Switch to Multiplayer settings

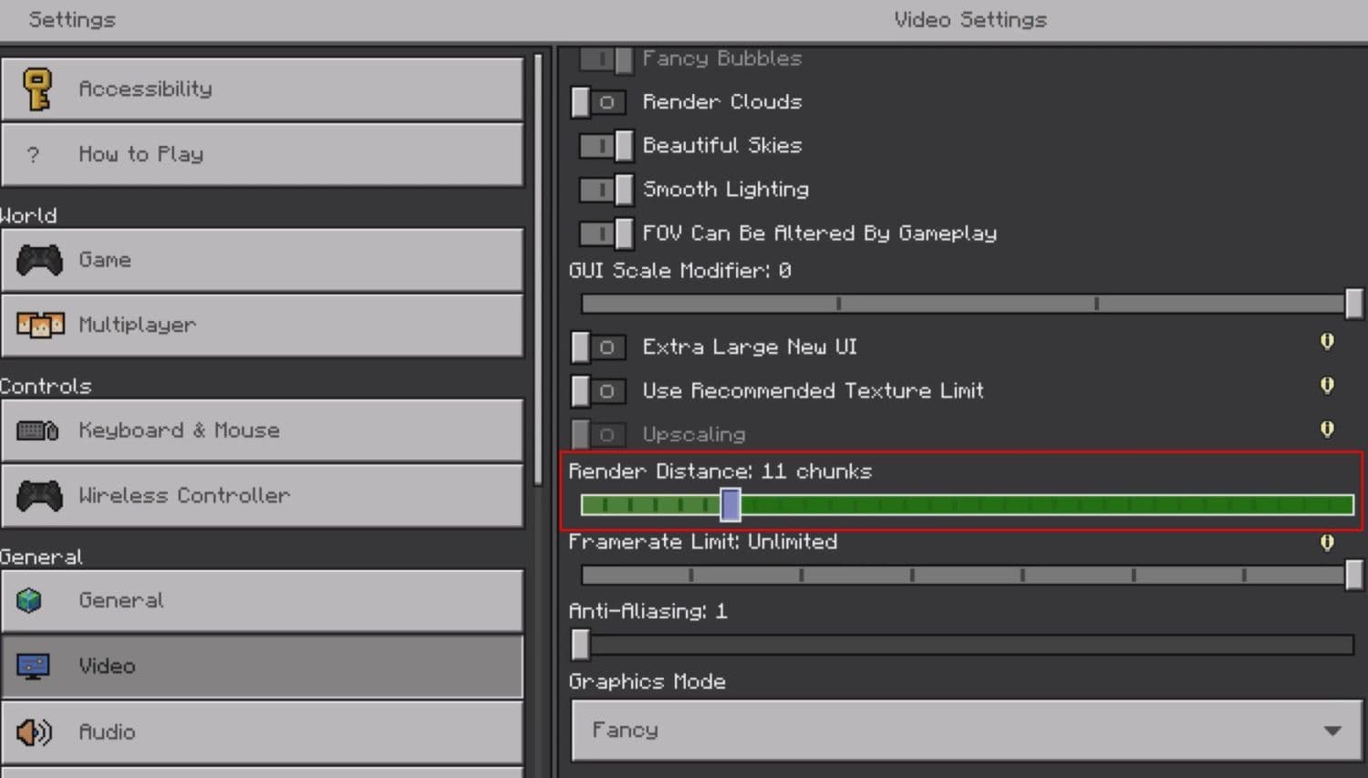click(x=263, y=325)
